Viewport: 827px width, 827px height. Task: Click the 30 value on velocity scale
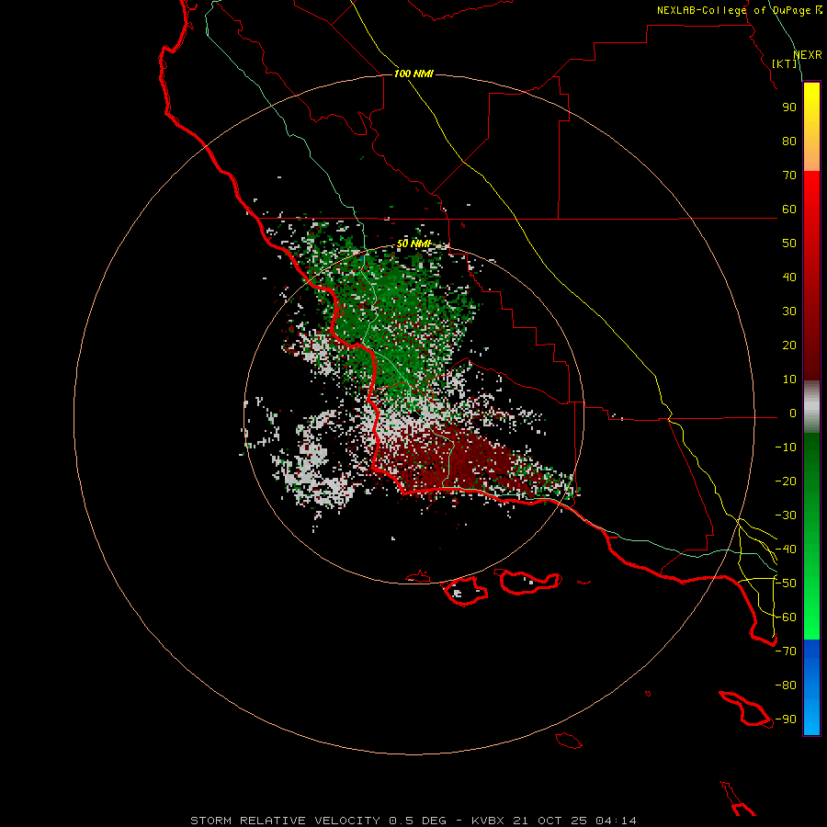[x=789, y=312]
